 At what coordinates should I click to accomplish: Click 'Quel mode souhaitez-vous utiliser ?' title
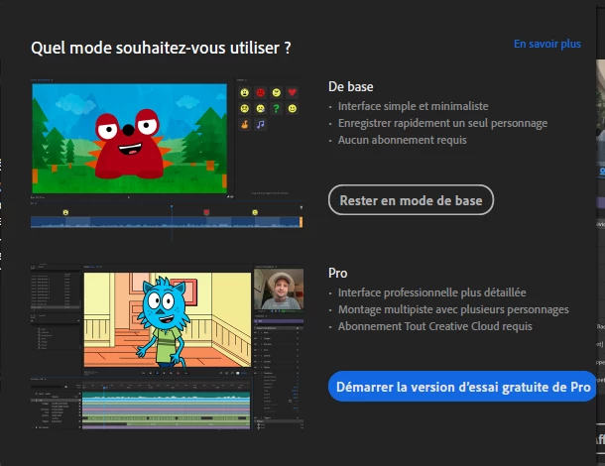tap(161, 48)
